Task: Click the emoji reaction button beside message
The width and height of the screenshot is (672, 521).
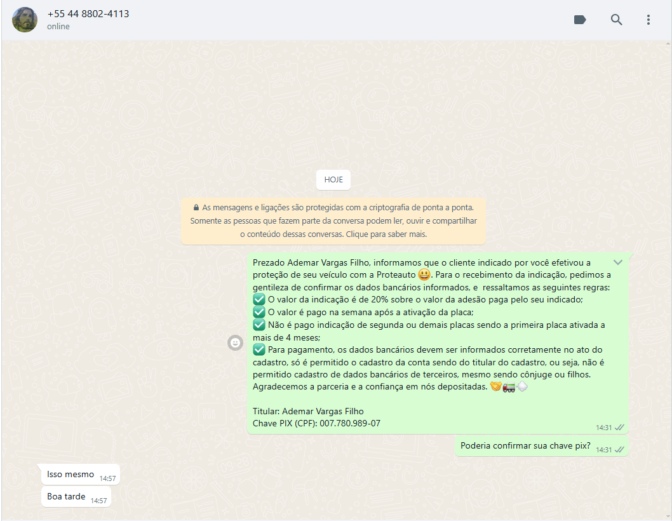Action: (x=235, y=342)
